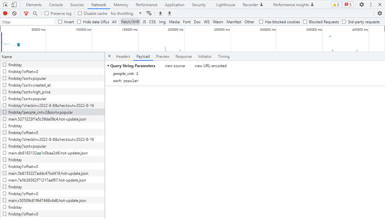Switch to the Console panel
385x219 pixels.
click(56, 5)
